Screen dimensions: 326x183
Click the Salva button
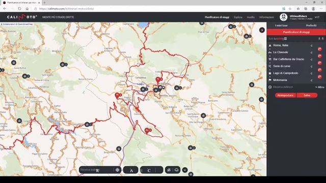point(307,95)
